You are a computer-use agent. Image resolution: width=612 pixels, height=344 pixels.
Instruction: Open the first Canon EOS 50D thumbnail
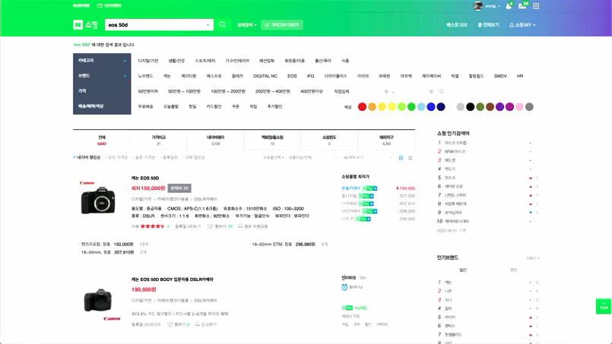[x=97, y=198]
